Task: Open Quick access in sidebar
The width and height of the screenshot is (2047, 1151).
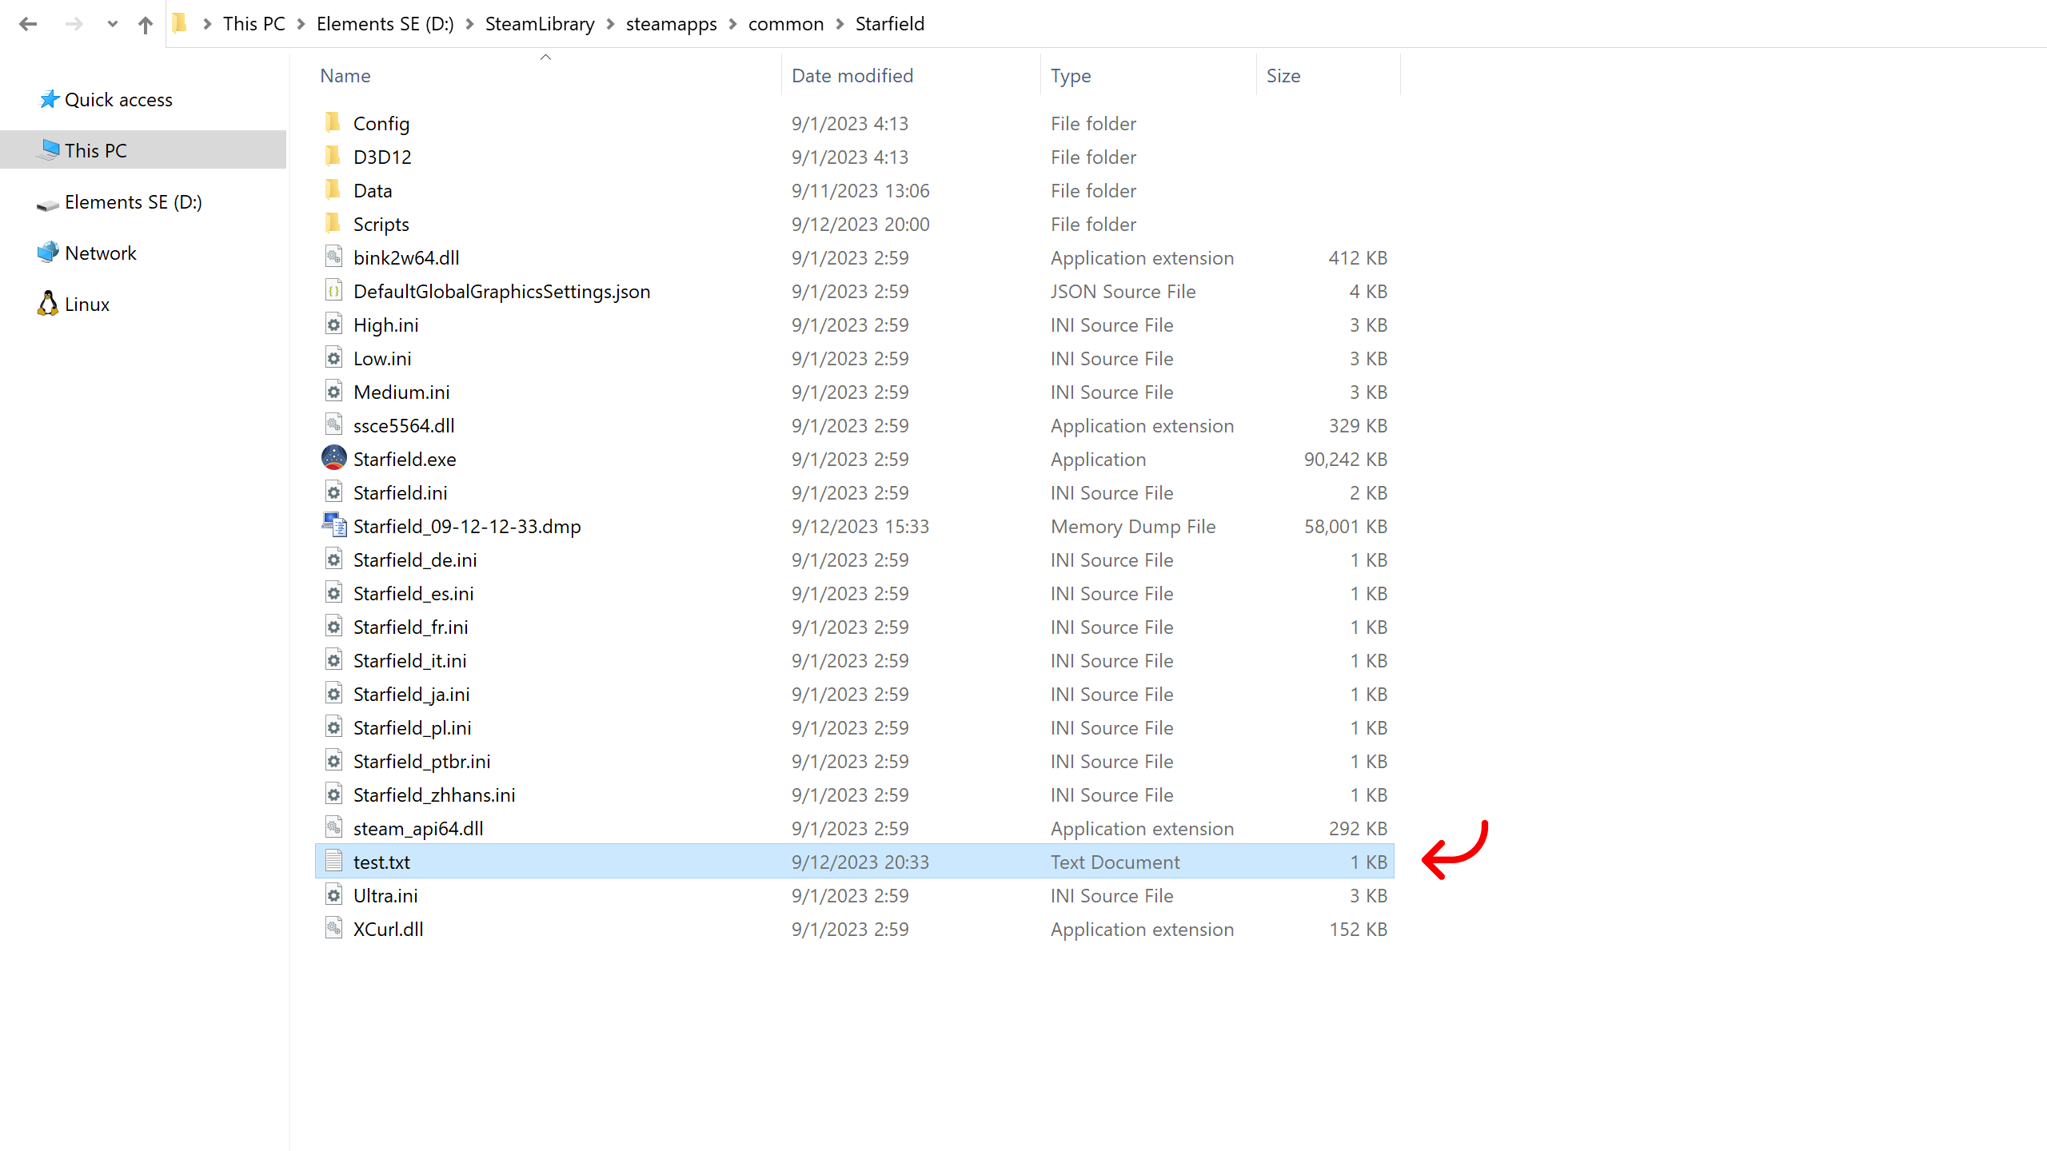Action: point(118,100)
